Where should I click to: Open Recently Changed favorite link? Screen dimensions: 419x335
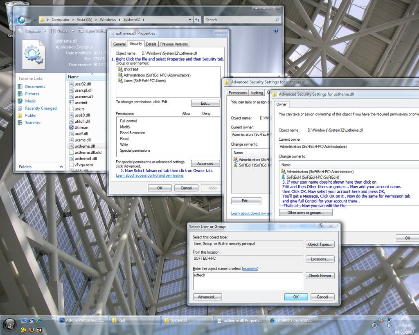pos(41,108)
